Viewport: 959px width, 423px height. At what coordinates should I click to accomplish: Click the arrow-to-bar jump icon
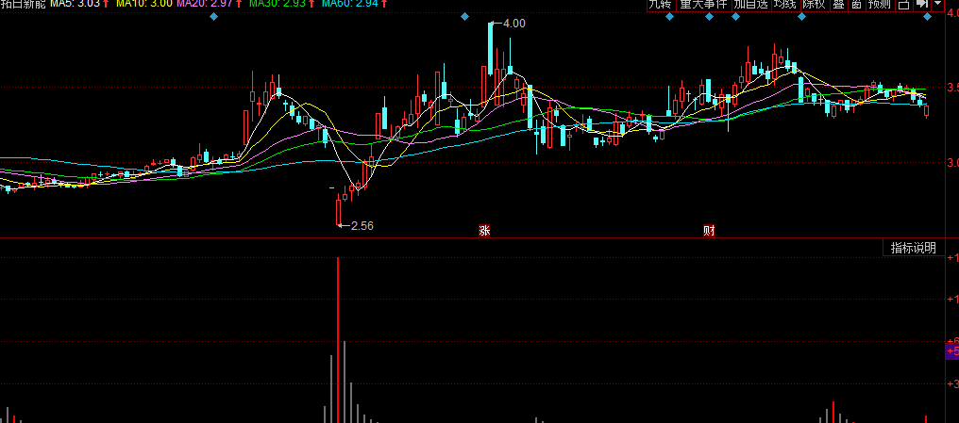pos(922,5)
